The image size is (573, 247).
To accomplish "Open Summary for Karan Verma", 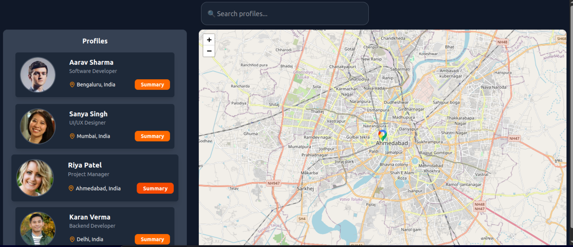I will [152, 239].
